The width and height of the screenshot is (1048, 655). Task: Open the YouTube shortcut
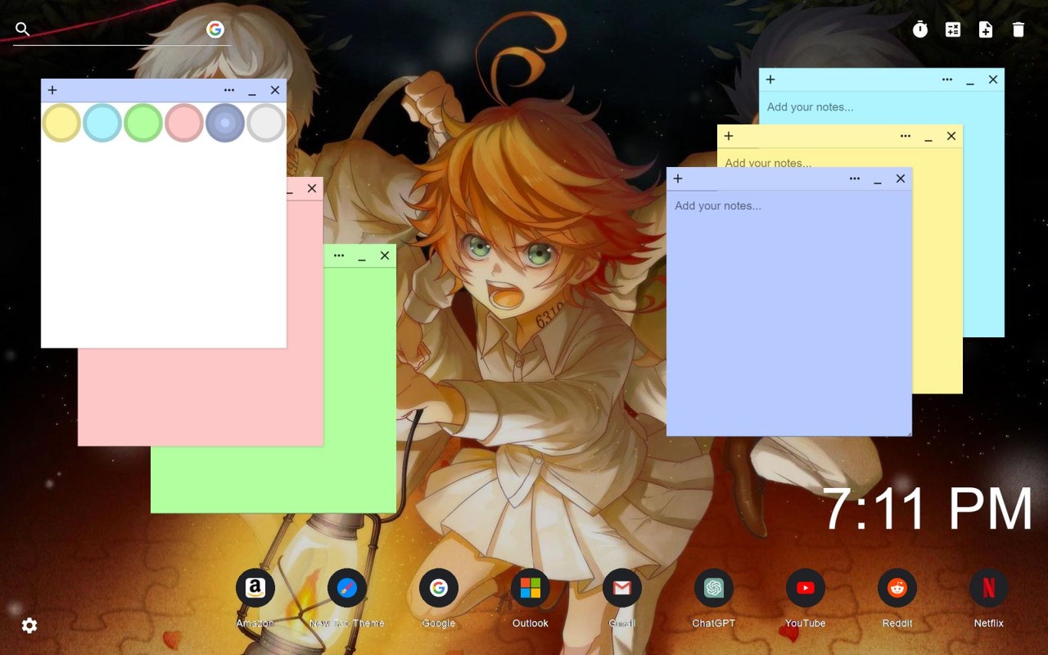(806, 588)
